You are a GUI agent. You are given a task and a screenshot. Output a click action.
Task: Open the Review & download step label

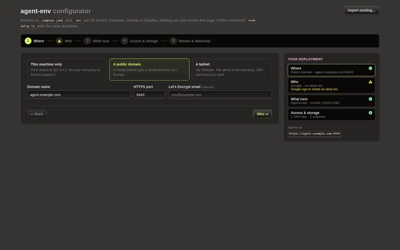coord(194,41)
